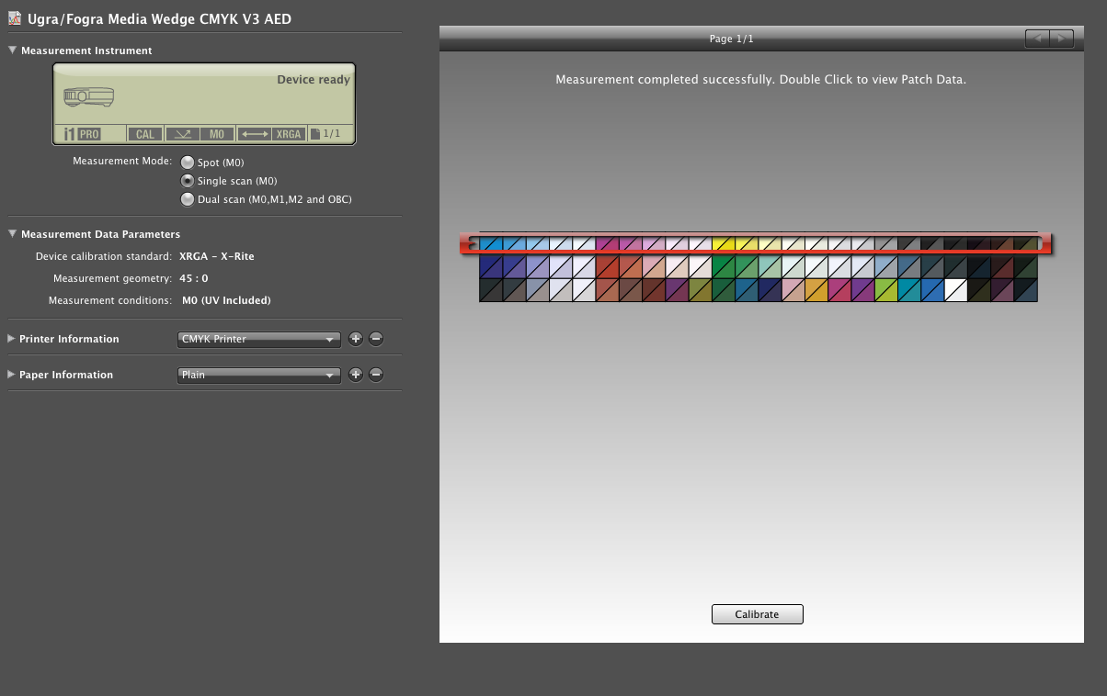The image size is (1107, 696).
Task: Open the Plain paper dropdown
Action: 258,375
